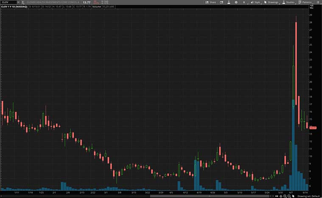The image size is (322, 198).
Task: Click the CLOV symbol input field
Action: click(8, 2)
